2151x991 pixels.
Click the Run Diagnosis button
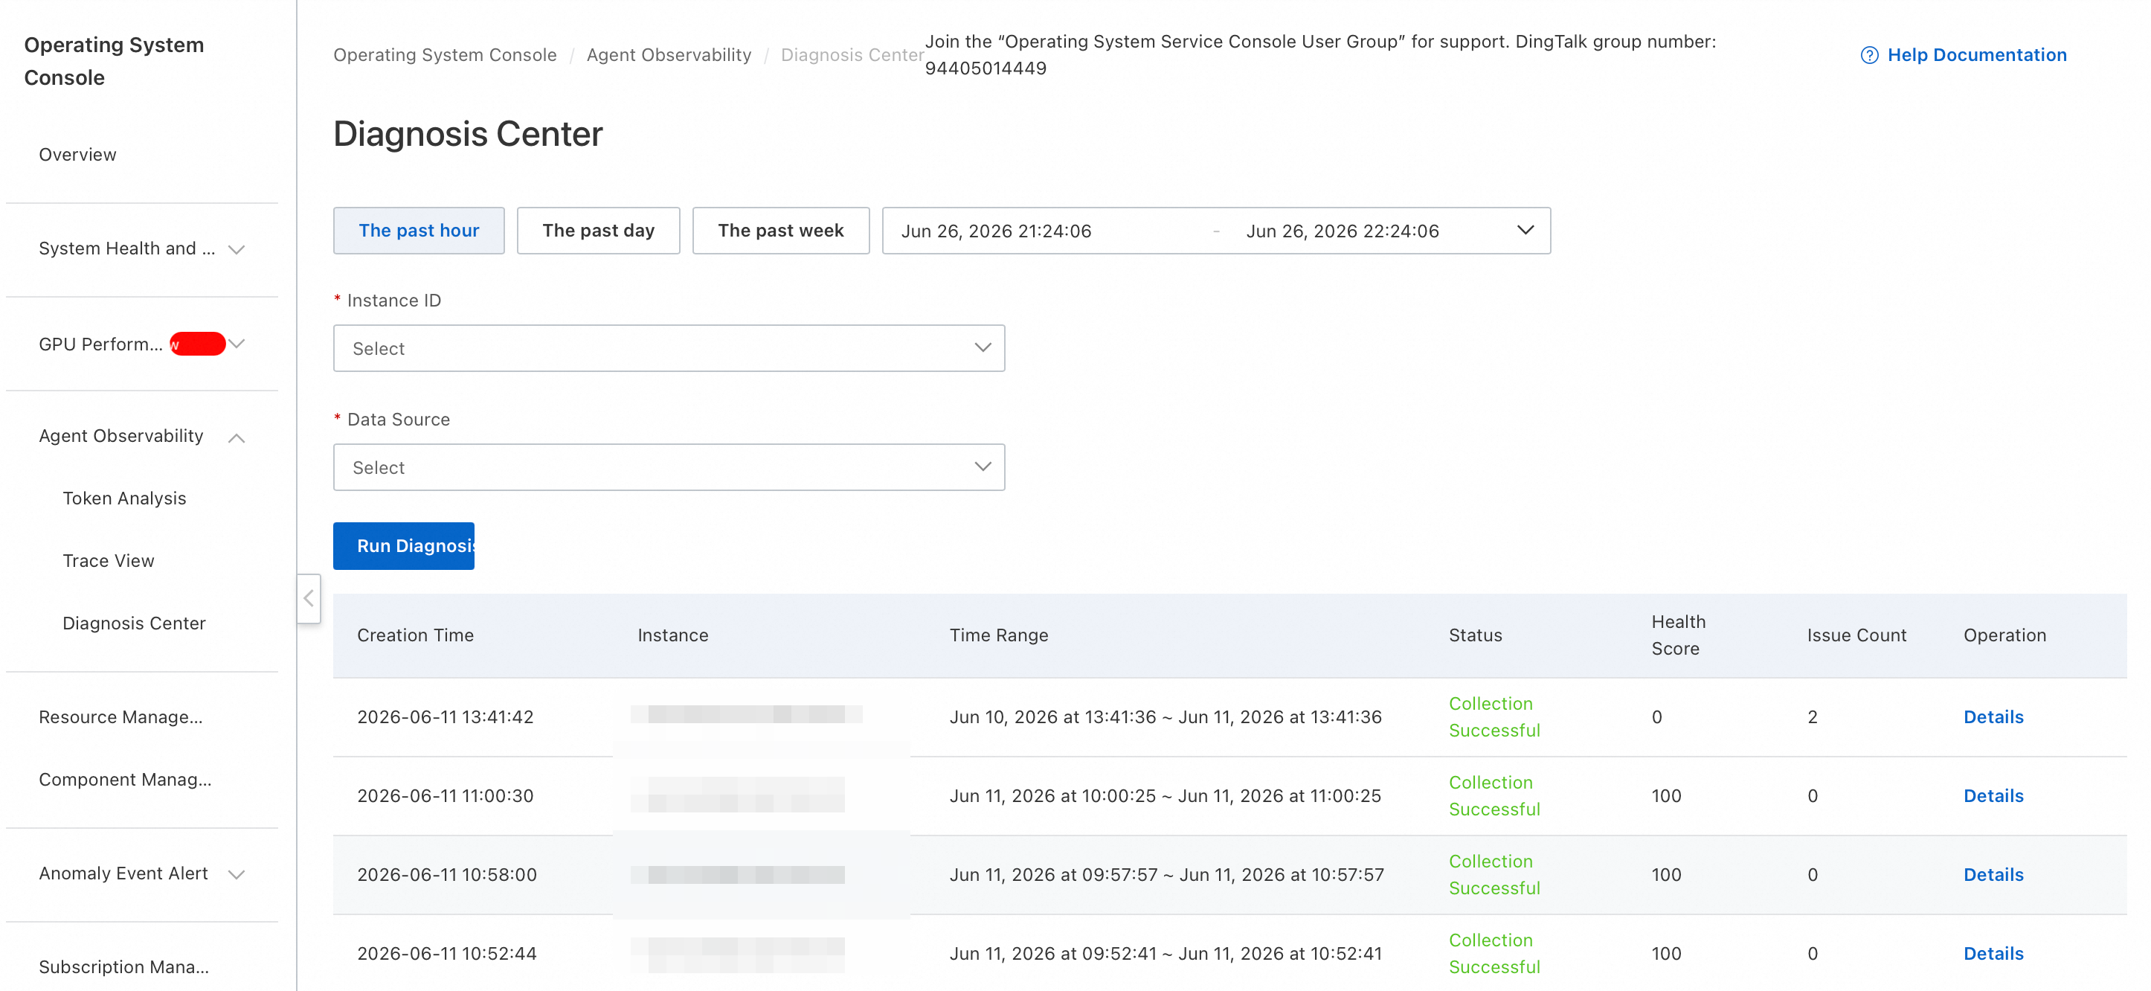[403, 545]
